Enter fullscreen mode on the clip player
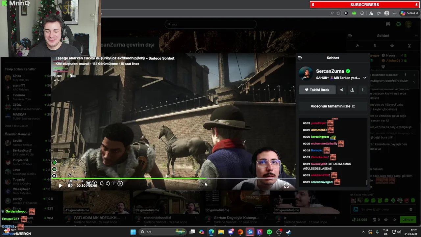This screenshot has height=237, width=421. pos(286,186)
